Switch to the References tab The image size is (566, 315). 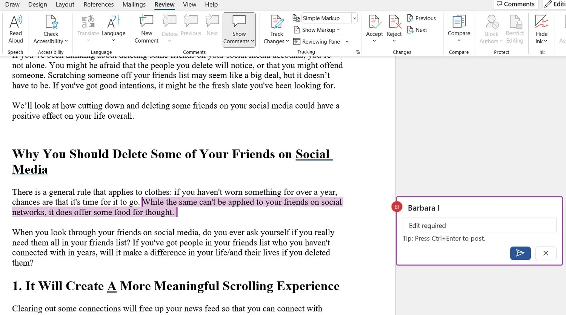(x=98, y=5)
